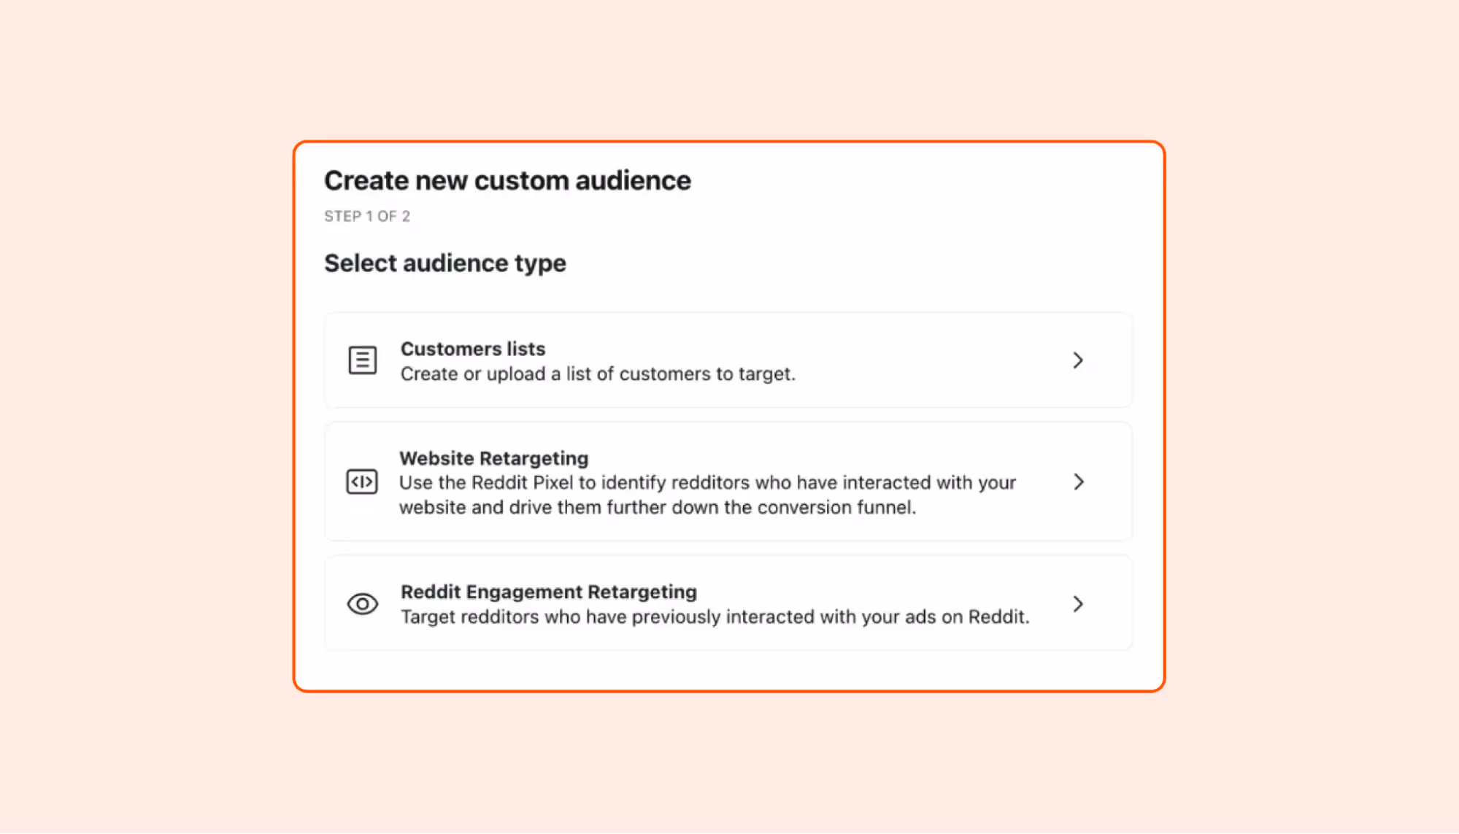Click the Reddit Engagement Retargeting description text
This screenshot has height=834, width=1459.
tap(715, 617)
